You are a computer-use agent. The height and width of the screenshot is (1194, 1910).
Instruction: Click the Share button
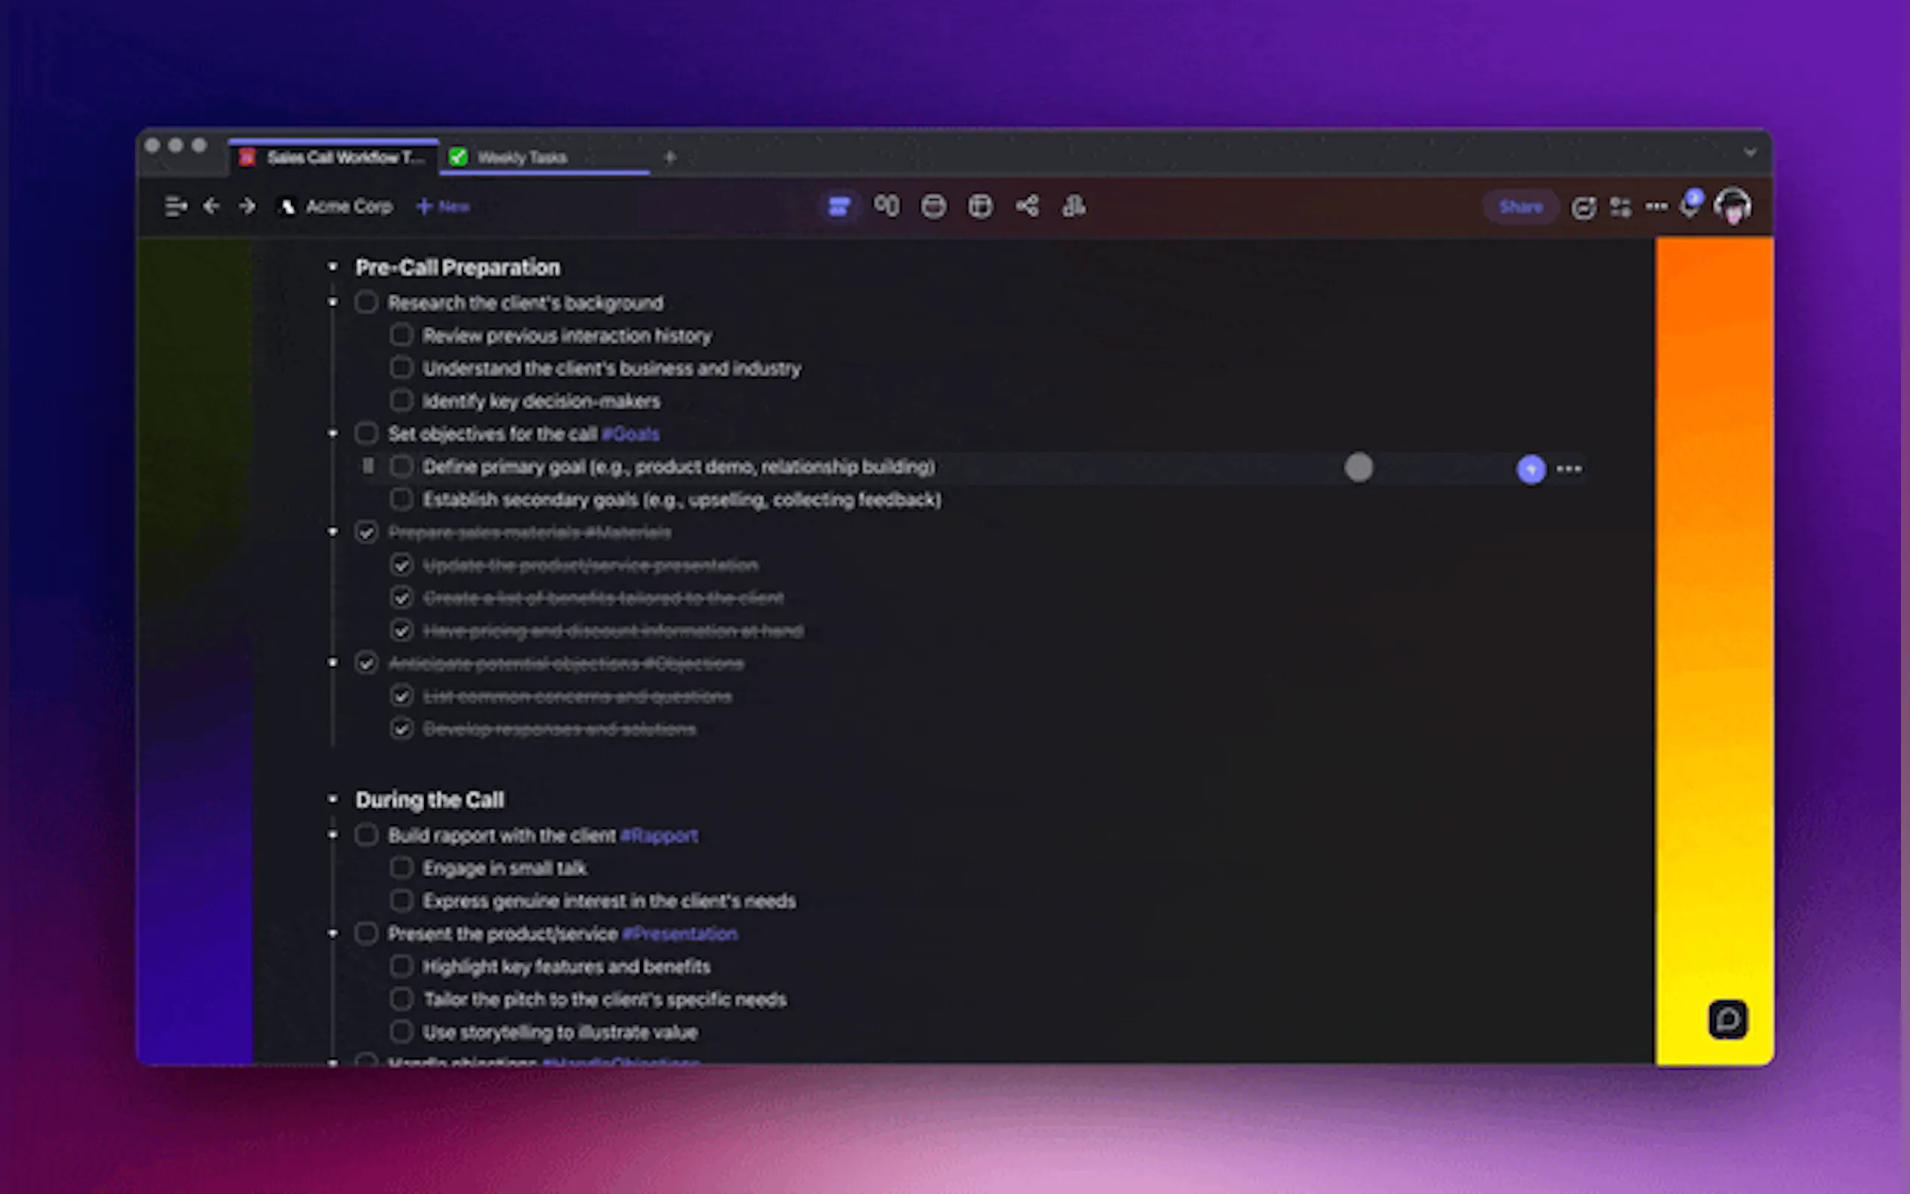point(1520,207)
